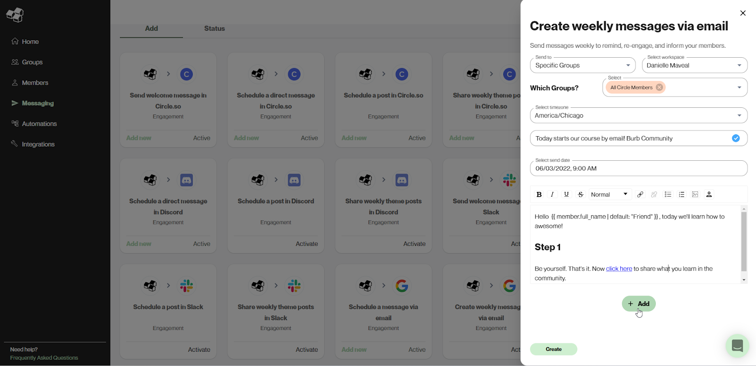Open the America/Chicago timezone dropdown
This screenshot has width=756, height=366.
tap(638, 115)
